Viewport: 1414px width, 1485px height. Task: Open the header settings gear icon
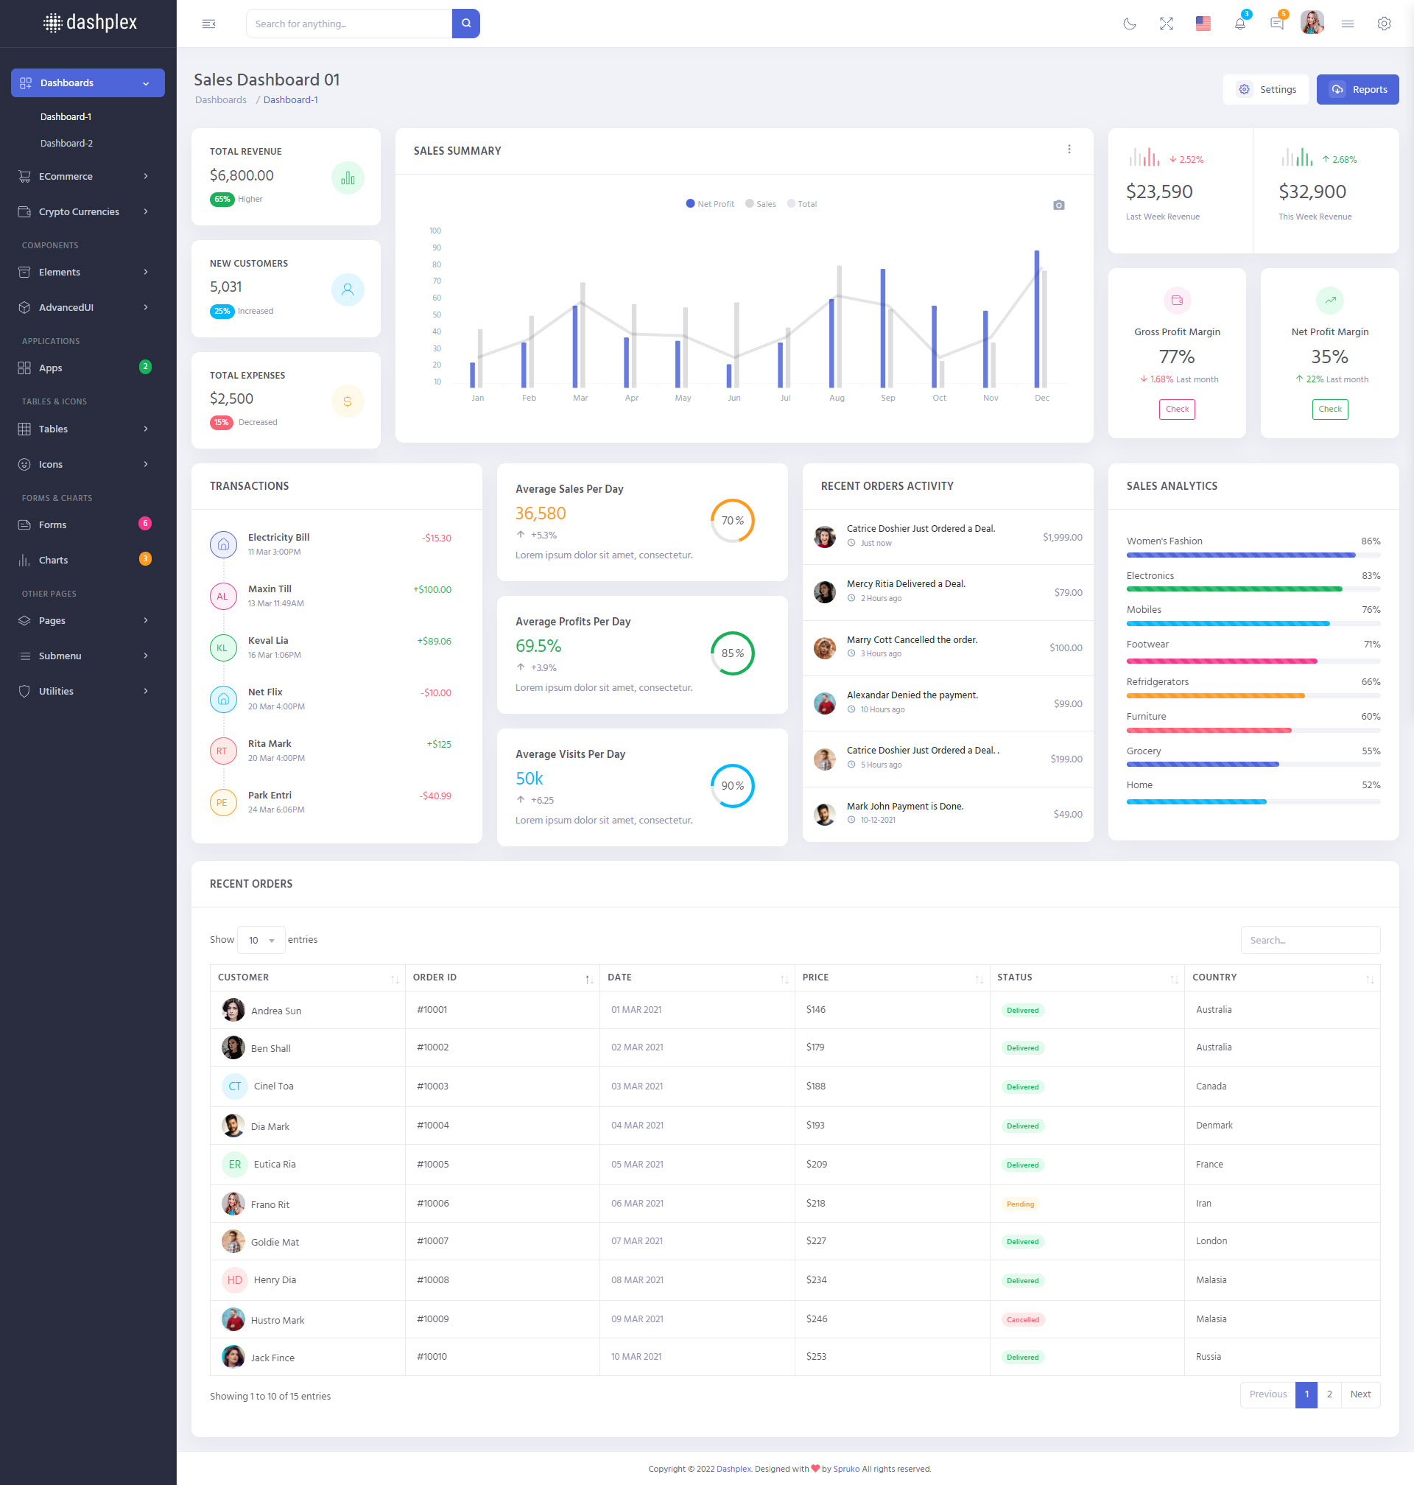pyautogui.click(x=1384, y=24)
